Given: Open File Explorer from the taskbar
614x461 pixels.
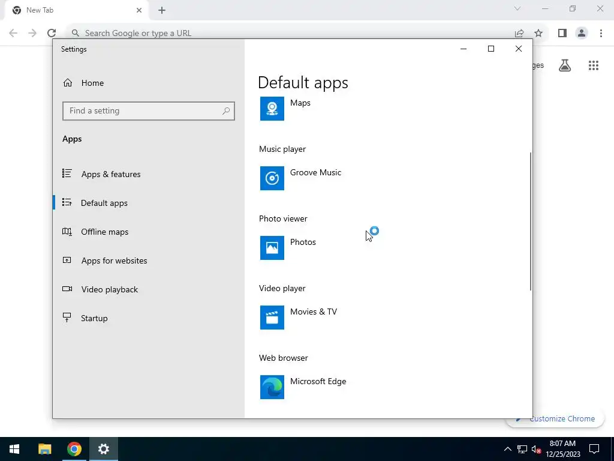Looking at the screenshot, I should 44,449.
